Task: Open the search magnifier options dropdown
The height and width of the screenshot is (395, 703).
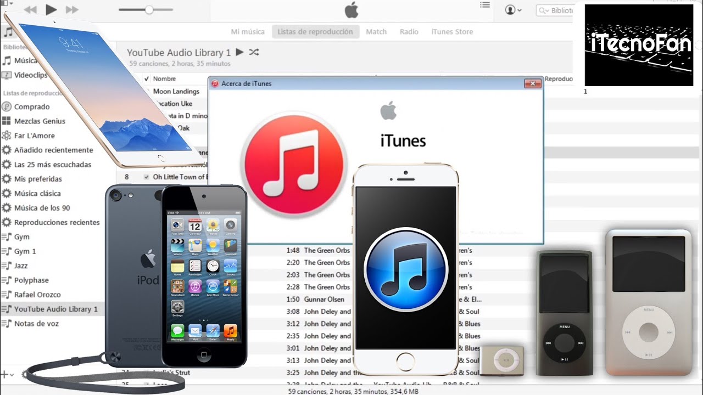Action: [544, 10]
